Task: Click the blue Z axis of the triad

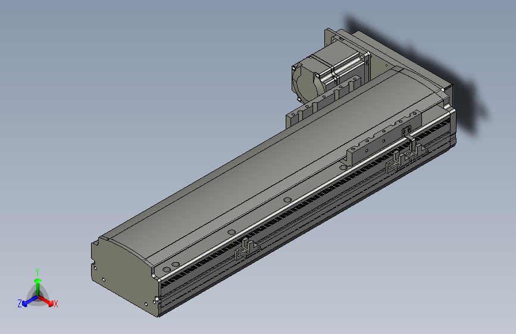Action: (30, 301)
